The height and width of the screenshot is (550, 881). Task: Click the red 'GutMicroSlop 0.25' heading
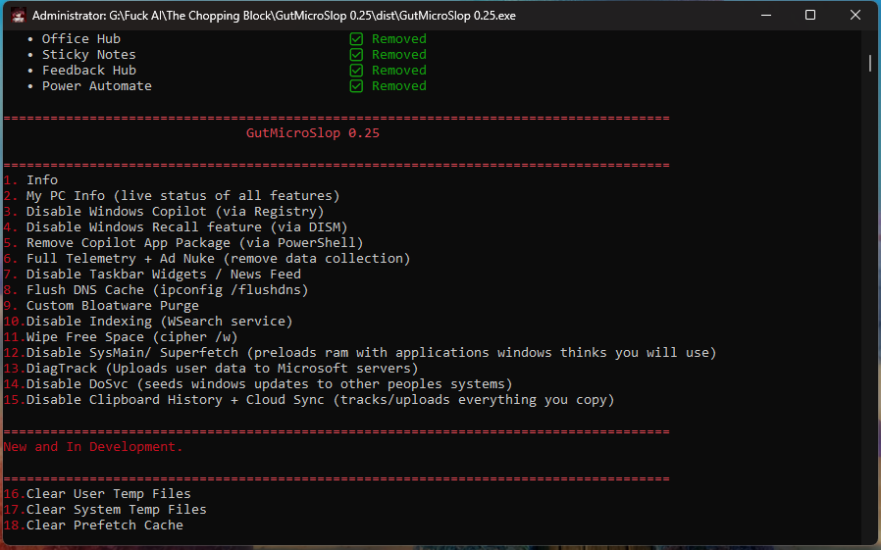click(x=313, y=133)
